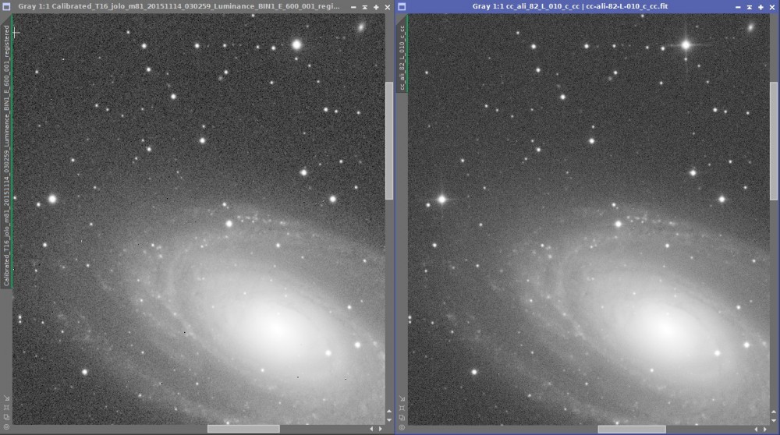
Task: Click the cc-ali-82-L-010_c_cc.fit title text
Action: (x=627, y=6)
